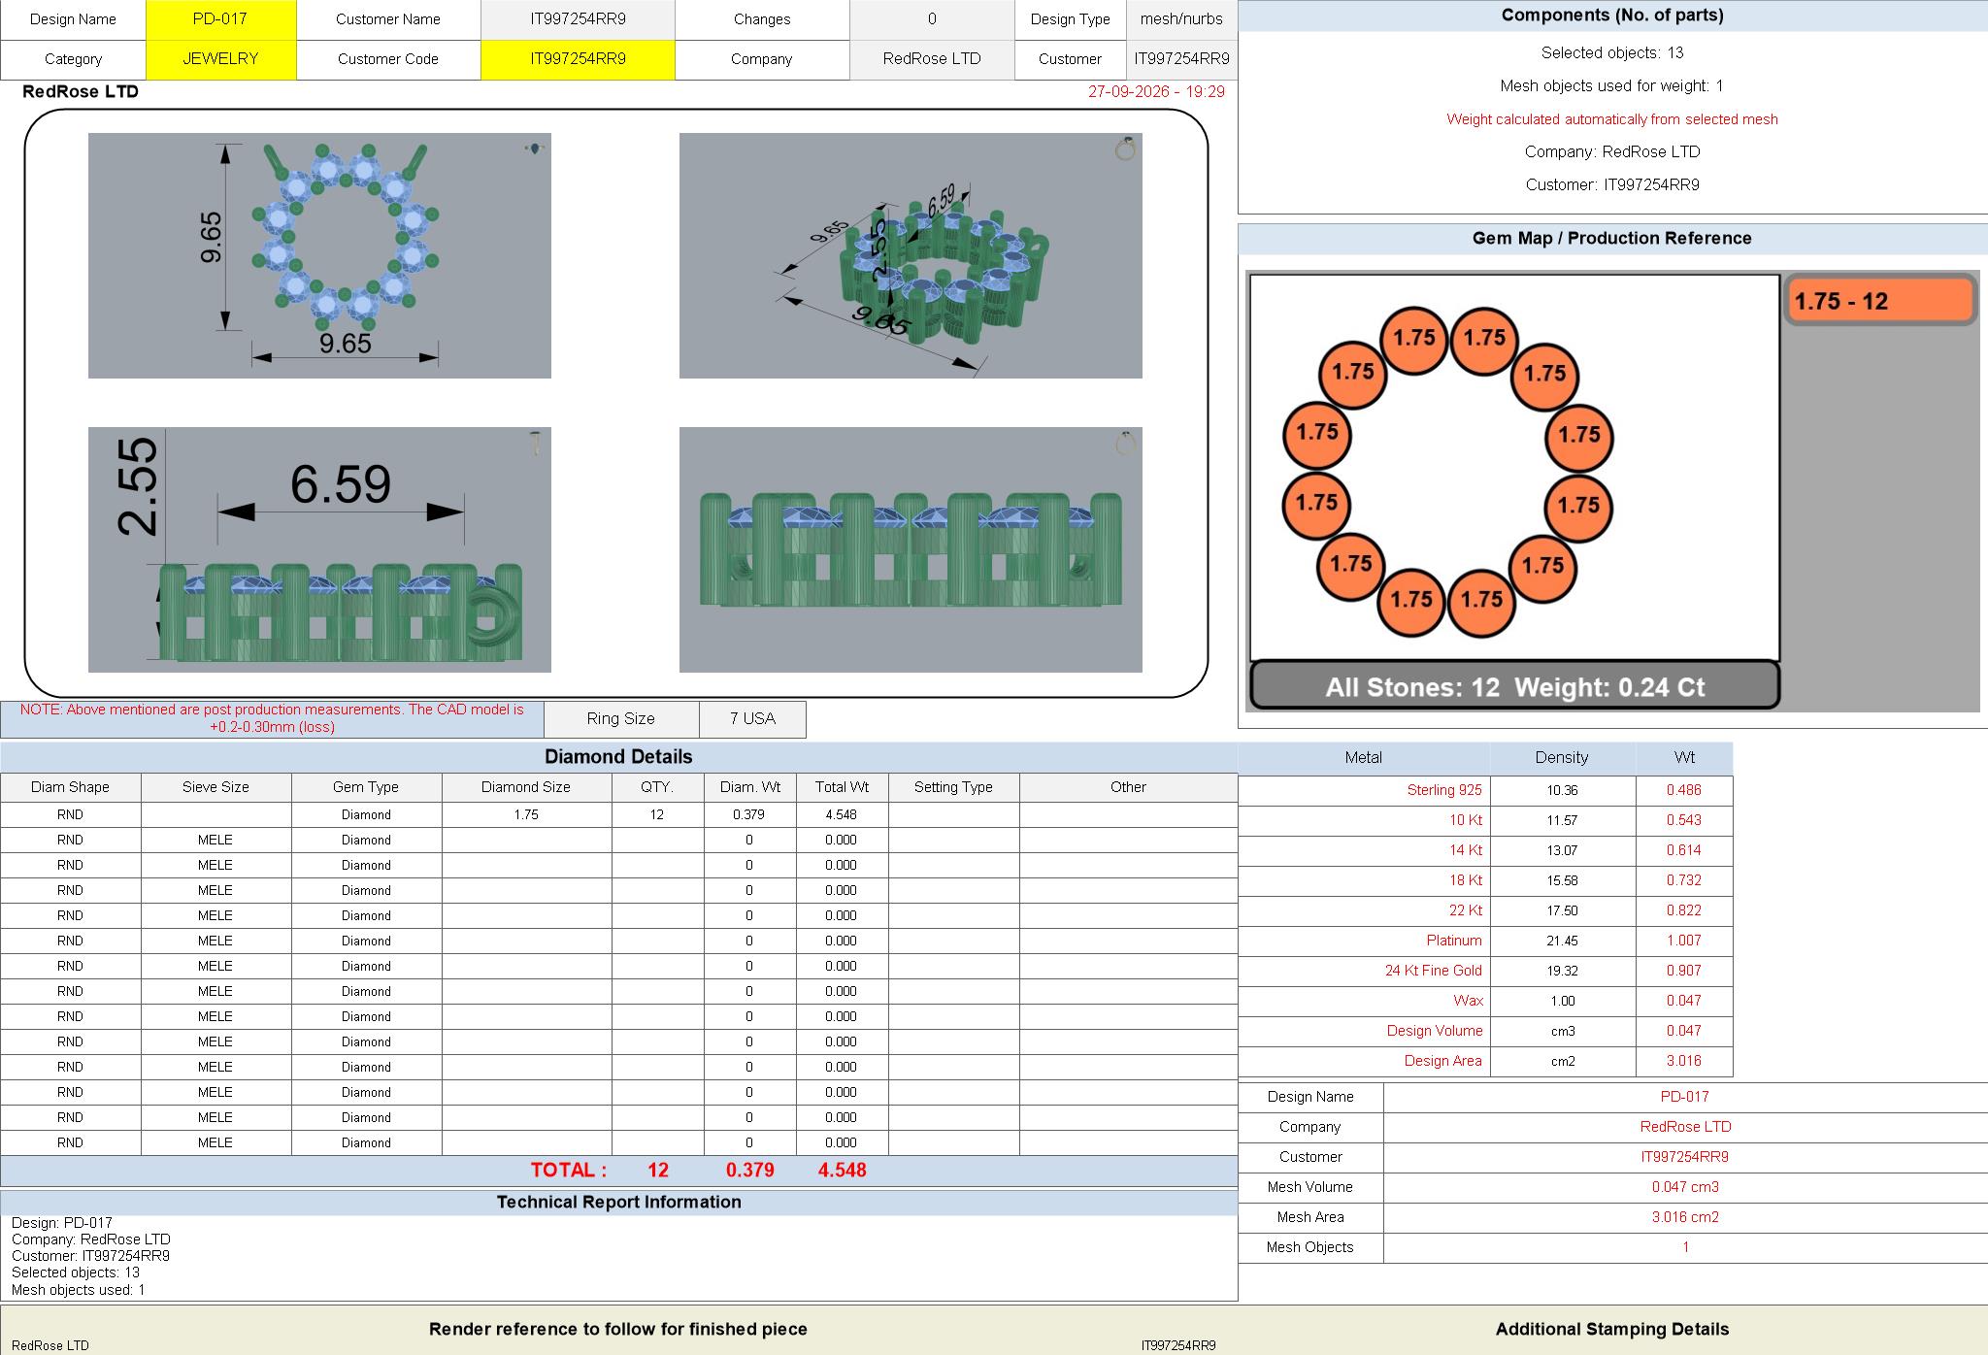Click the yellow IT997254RR9 customer code field
This screenshot has width=1988, height=1355.
click(x=578, y=59)
